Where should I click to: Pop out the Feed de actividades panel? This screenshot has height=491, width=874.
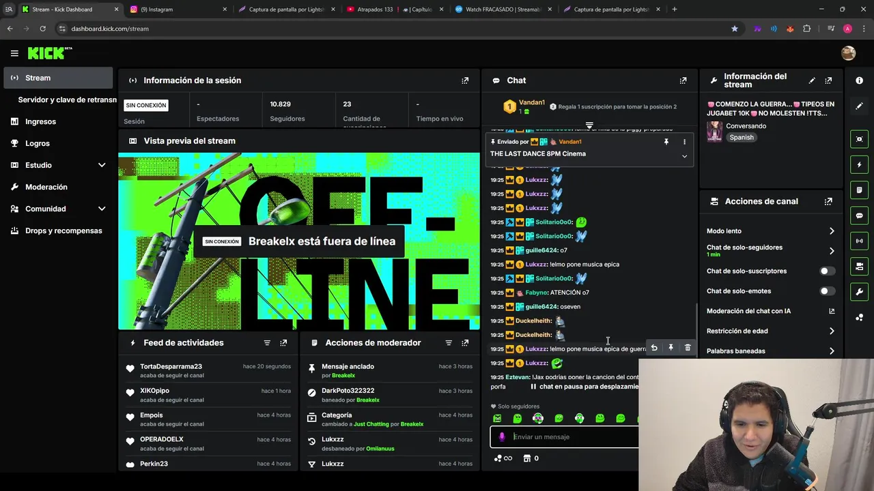[x=283, y=343]
